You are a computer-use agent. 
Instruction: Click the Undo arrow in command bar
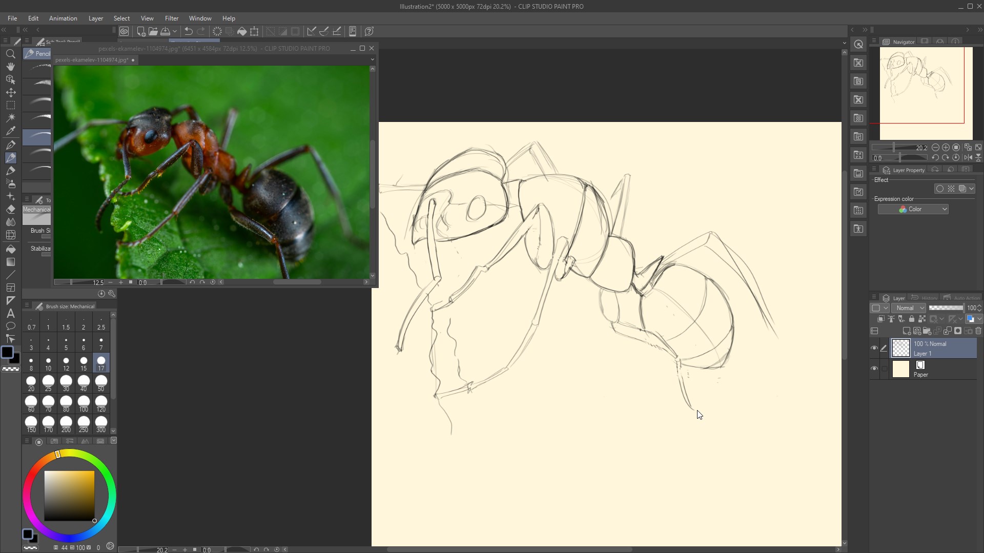[x=188, y=31]
